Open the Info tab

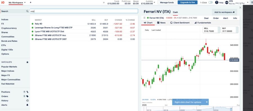click(x=235, y=18)
